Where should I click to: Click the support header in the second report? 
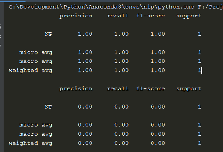188,88
